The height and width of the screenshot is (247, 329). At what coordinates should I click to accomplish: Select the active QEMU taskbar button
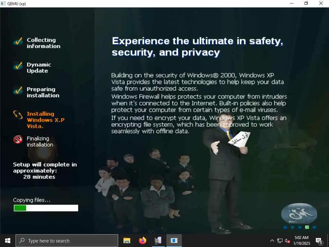[174, 241]
